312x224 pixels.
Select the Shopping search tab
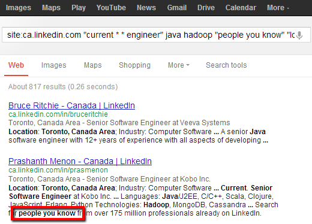[x=134, y=65]
